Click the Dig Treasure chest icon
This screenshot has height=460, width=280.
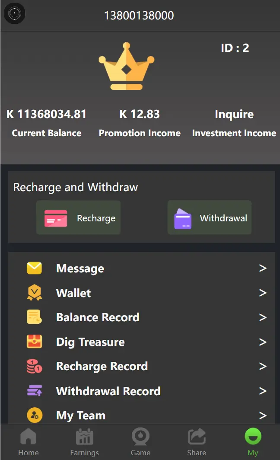tap(35, 342)
